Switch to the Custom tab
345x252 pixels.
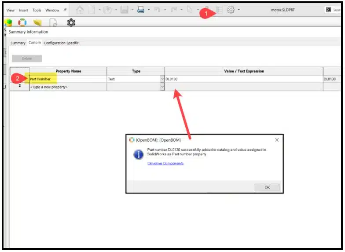(34, 42)
